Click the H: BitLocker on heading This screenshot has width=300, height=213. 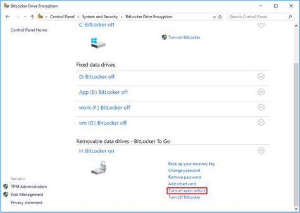[x=97, y=151]
